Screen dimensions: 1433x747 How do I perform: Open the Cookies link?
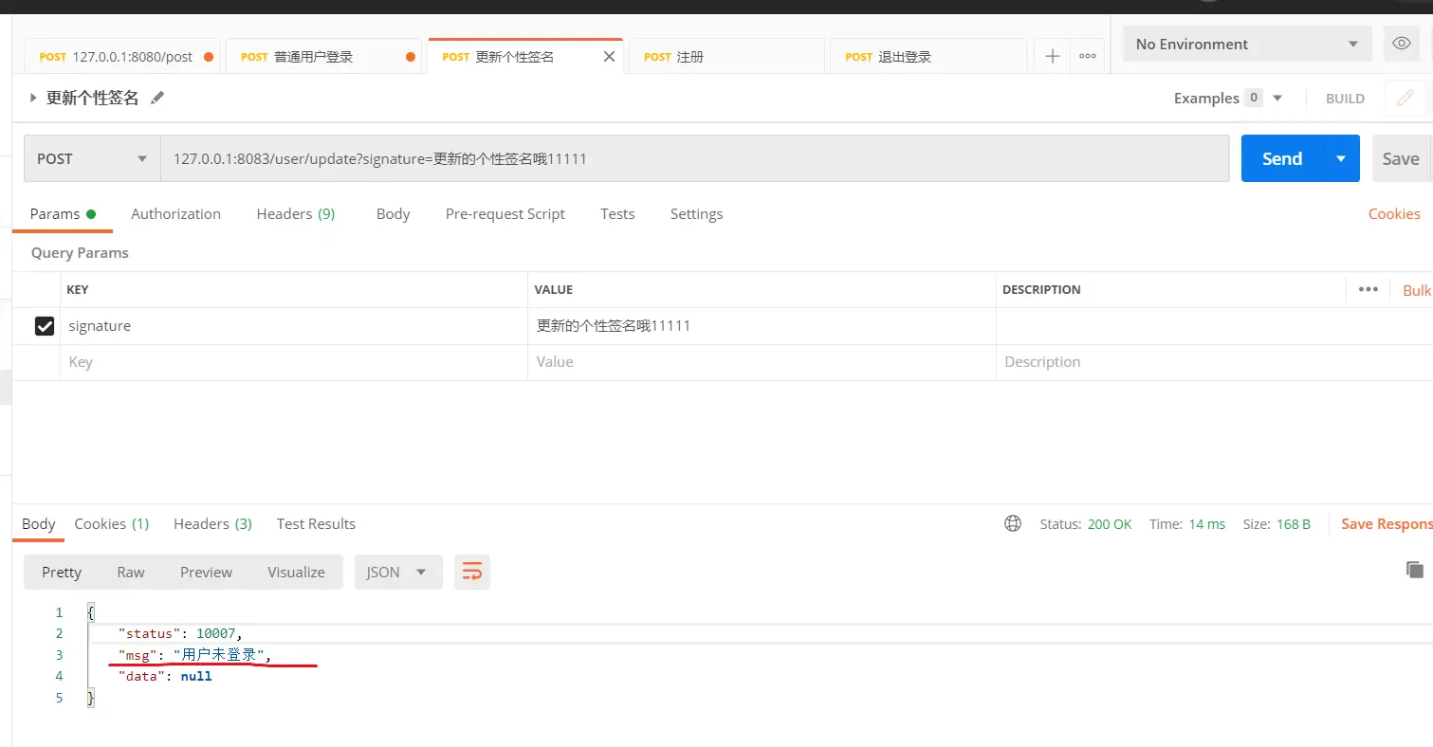coord(1393,214)
